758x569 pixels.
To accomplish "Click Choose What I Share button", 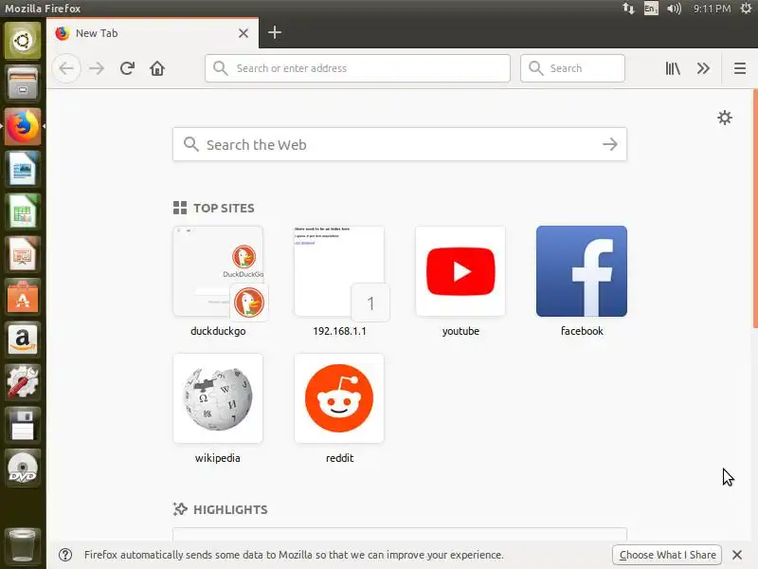I will [x=667, y=555].
